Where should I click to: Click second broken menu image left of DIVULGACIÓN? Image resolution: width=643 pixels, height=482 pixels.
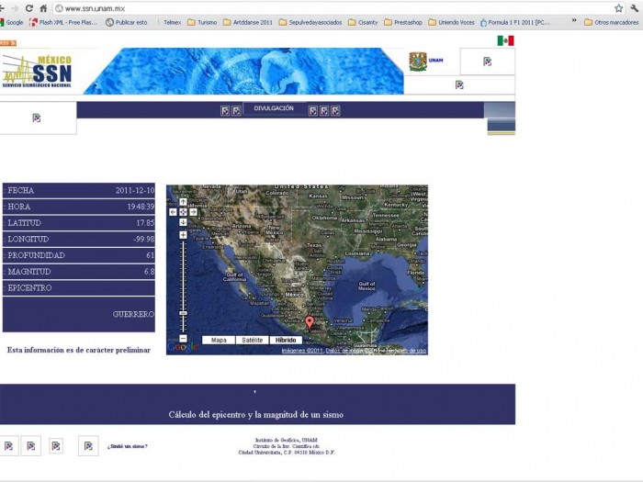236,111
